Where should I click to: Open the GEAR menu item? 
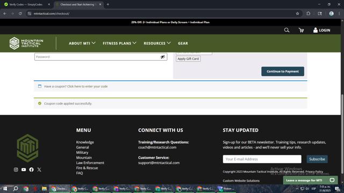(183, 43)
